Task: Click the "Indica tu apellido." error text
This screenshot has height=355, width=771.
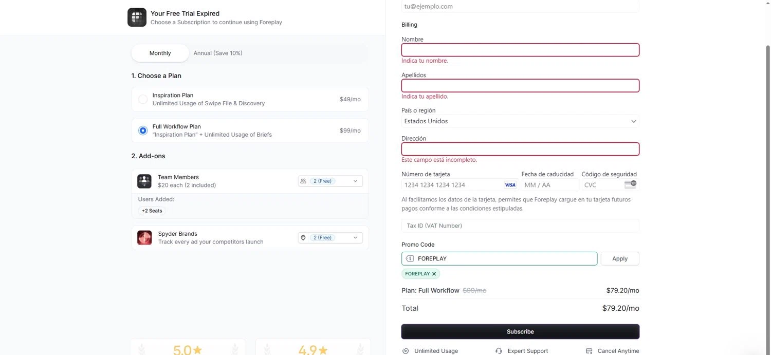Action: tap(425, 96)
